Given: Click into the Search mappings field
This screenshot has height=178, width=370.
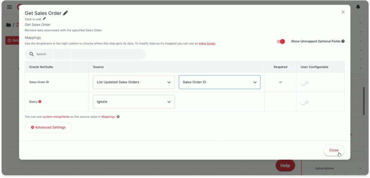Looking at the screenshot, I should pyautogui.click(x=85, y=54).
